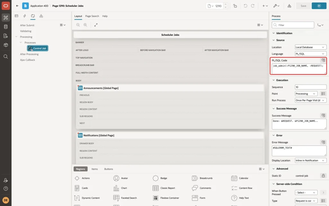Open the Create plus menu
The width and height of the screenshot is (329, 206).
tap(265, 6)
